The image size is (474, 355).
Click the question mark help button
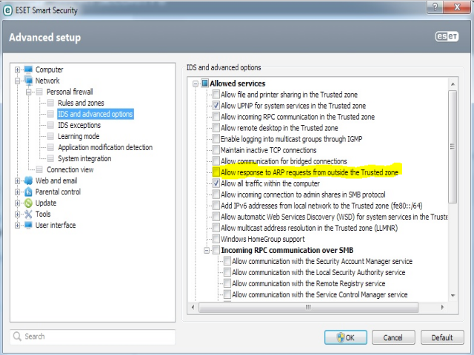coord(435,7)
